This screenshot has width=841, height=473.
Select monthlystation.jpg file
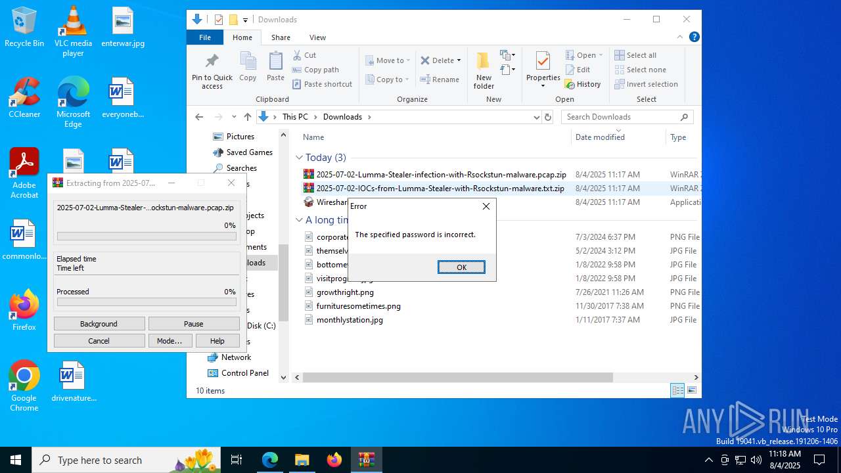(x=350, y=320)
